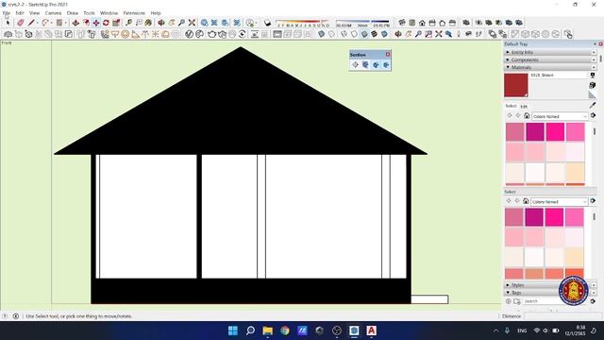Choose the Line pencil tool

tap(31, 23)
